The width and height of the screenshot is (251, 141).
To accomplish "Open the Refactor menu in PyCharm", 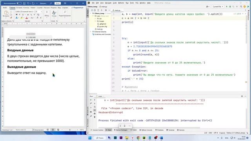I will (x=121, y=3).
